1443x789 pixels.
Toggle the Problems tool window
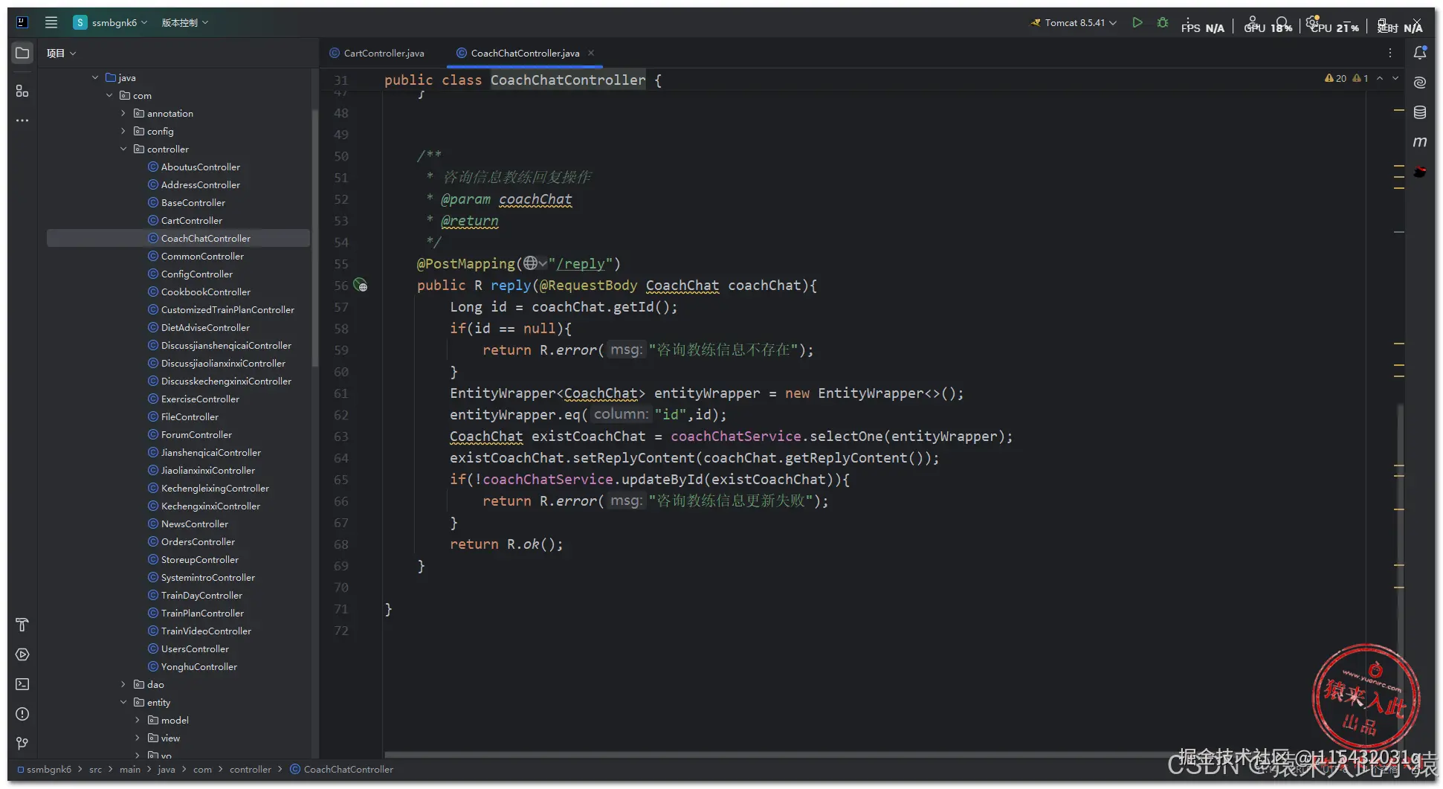coord(22,714)
